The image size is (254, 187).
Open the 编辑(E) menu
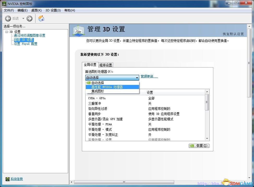coord(22,10)
